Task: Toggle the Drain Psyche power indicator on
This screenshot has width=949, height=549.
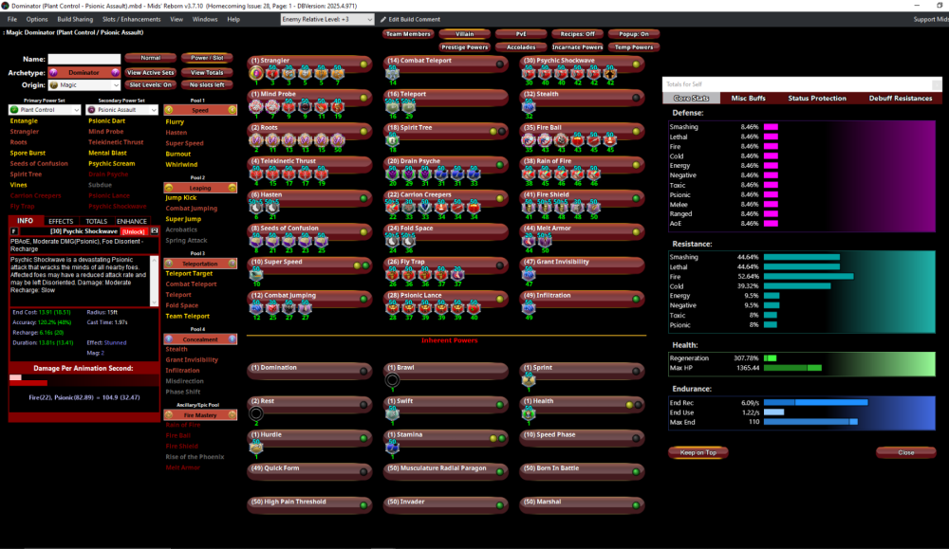Action: point(500,163)
